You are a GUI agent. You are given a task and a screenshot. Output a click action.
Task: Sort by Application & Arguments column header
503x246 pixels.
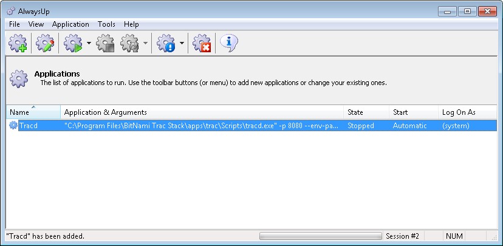pos(202,112)
